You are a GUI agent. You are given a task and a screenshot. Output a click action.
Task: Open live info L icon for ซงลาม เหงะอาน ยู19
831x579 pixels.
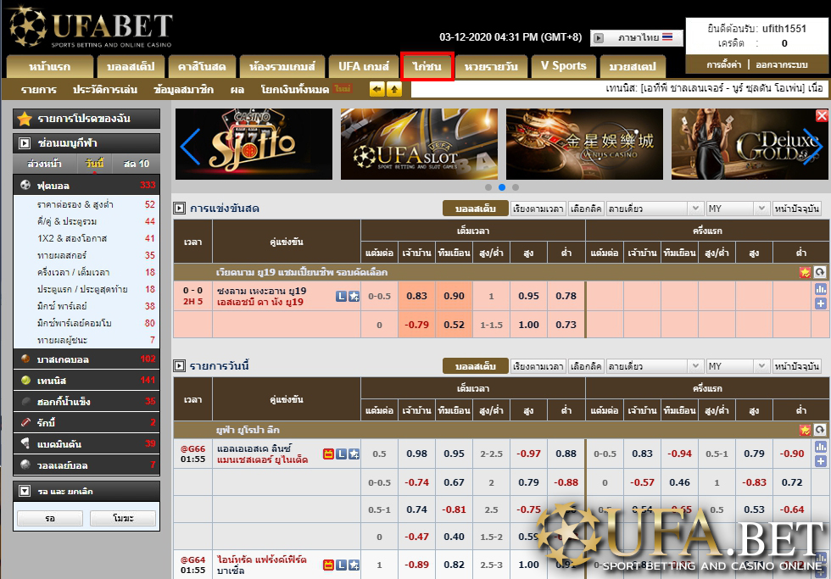click(x=341, y=296)
